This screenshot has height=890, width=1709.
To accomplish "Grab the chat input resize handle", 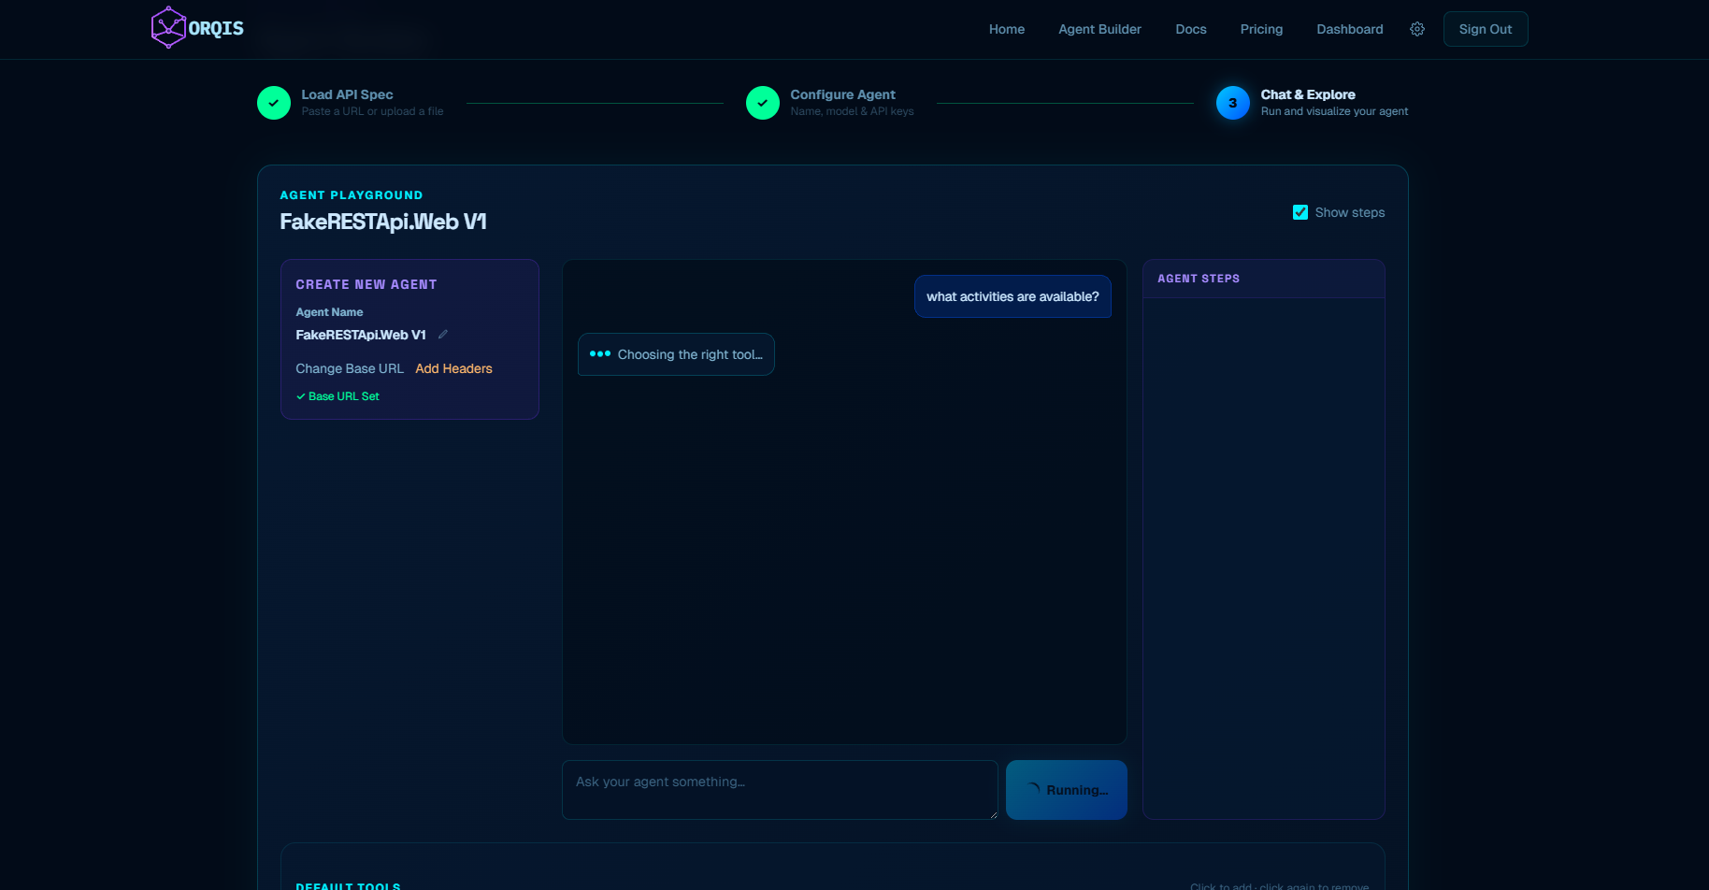I will tap(993, 814).
